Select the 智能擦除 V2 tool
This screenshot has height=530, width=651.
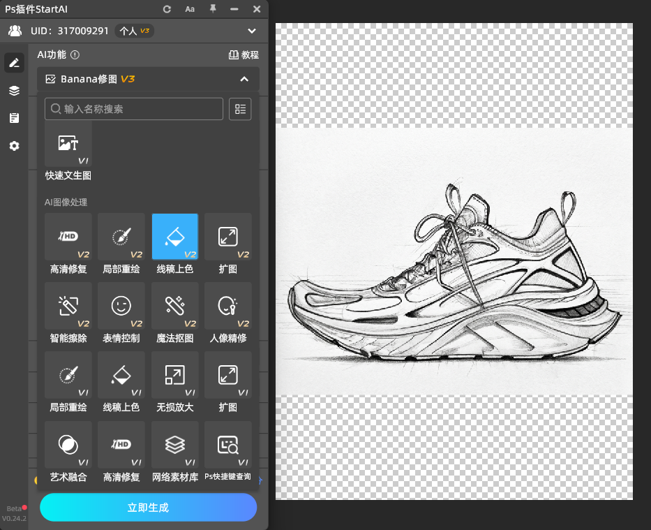click(x=68, y=313)
